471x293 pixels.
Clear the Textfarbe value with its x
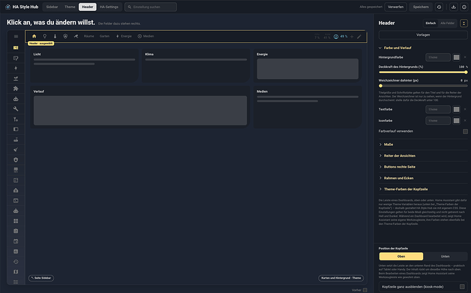[465, 109]
